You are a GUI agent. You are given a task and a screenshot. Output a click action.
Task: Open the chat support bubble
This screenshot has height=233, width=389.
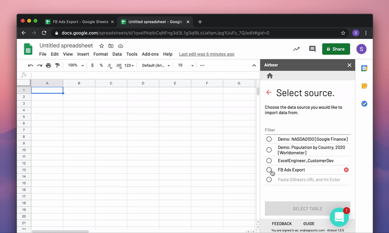point(339,217)
